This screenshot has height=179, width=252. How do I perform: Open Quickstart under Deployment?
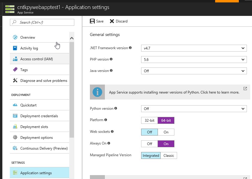[x=40, y=105]
